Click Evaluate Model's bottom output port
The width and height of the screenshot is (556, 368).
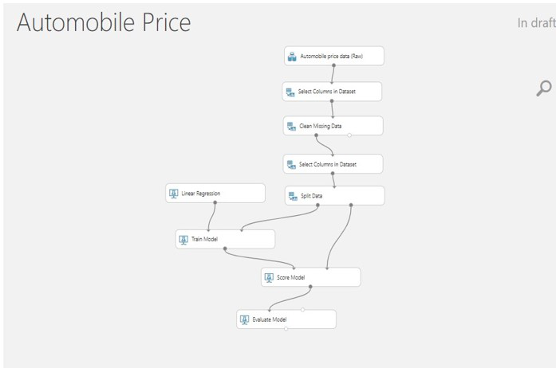[286, 328]
